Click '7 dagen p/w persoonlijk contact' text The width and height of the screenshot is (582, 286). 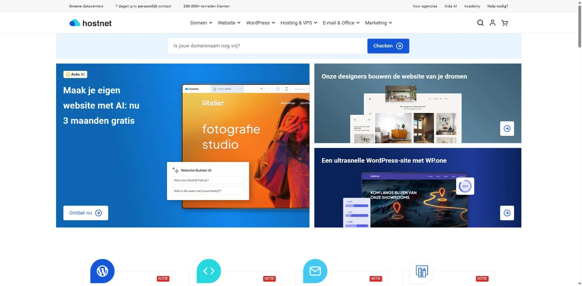tap(143, 6)
